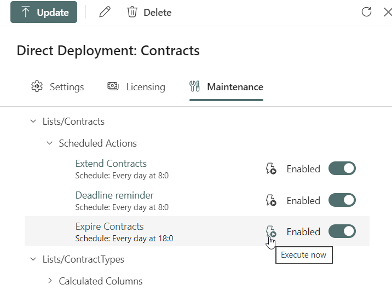Click the refresh icon
Viewport: 392px width, 302px height.
coord(366,11)
